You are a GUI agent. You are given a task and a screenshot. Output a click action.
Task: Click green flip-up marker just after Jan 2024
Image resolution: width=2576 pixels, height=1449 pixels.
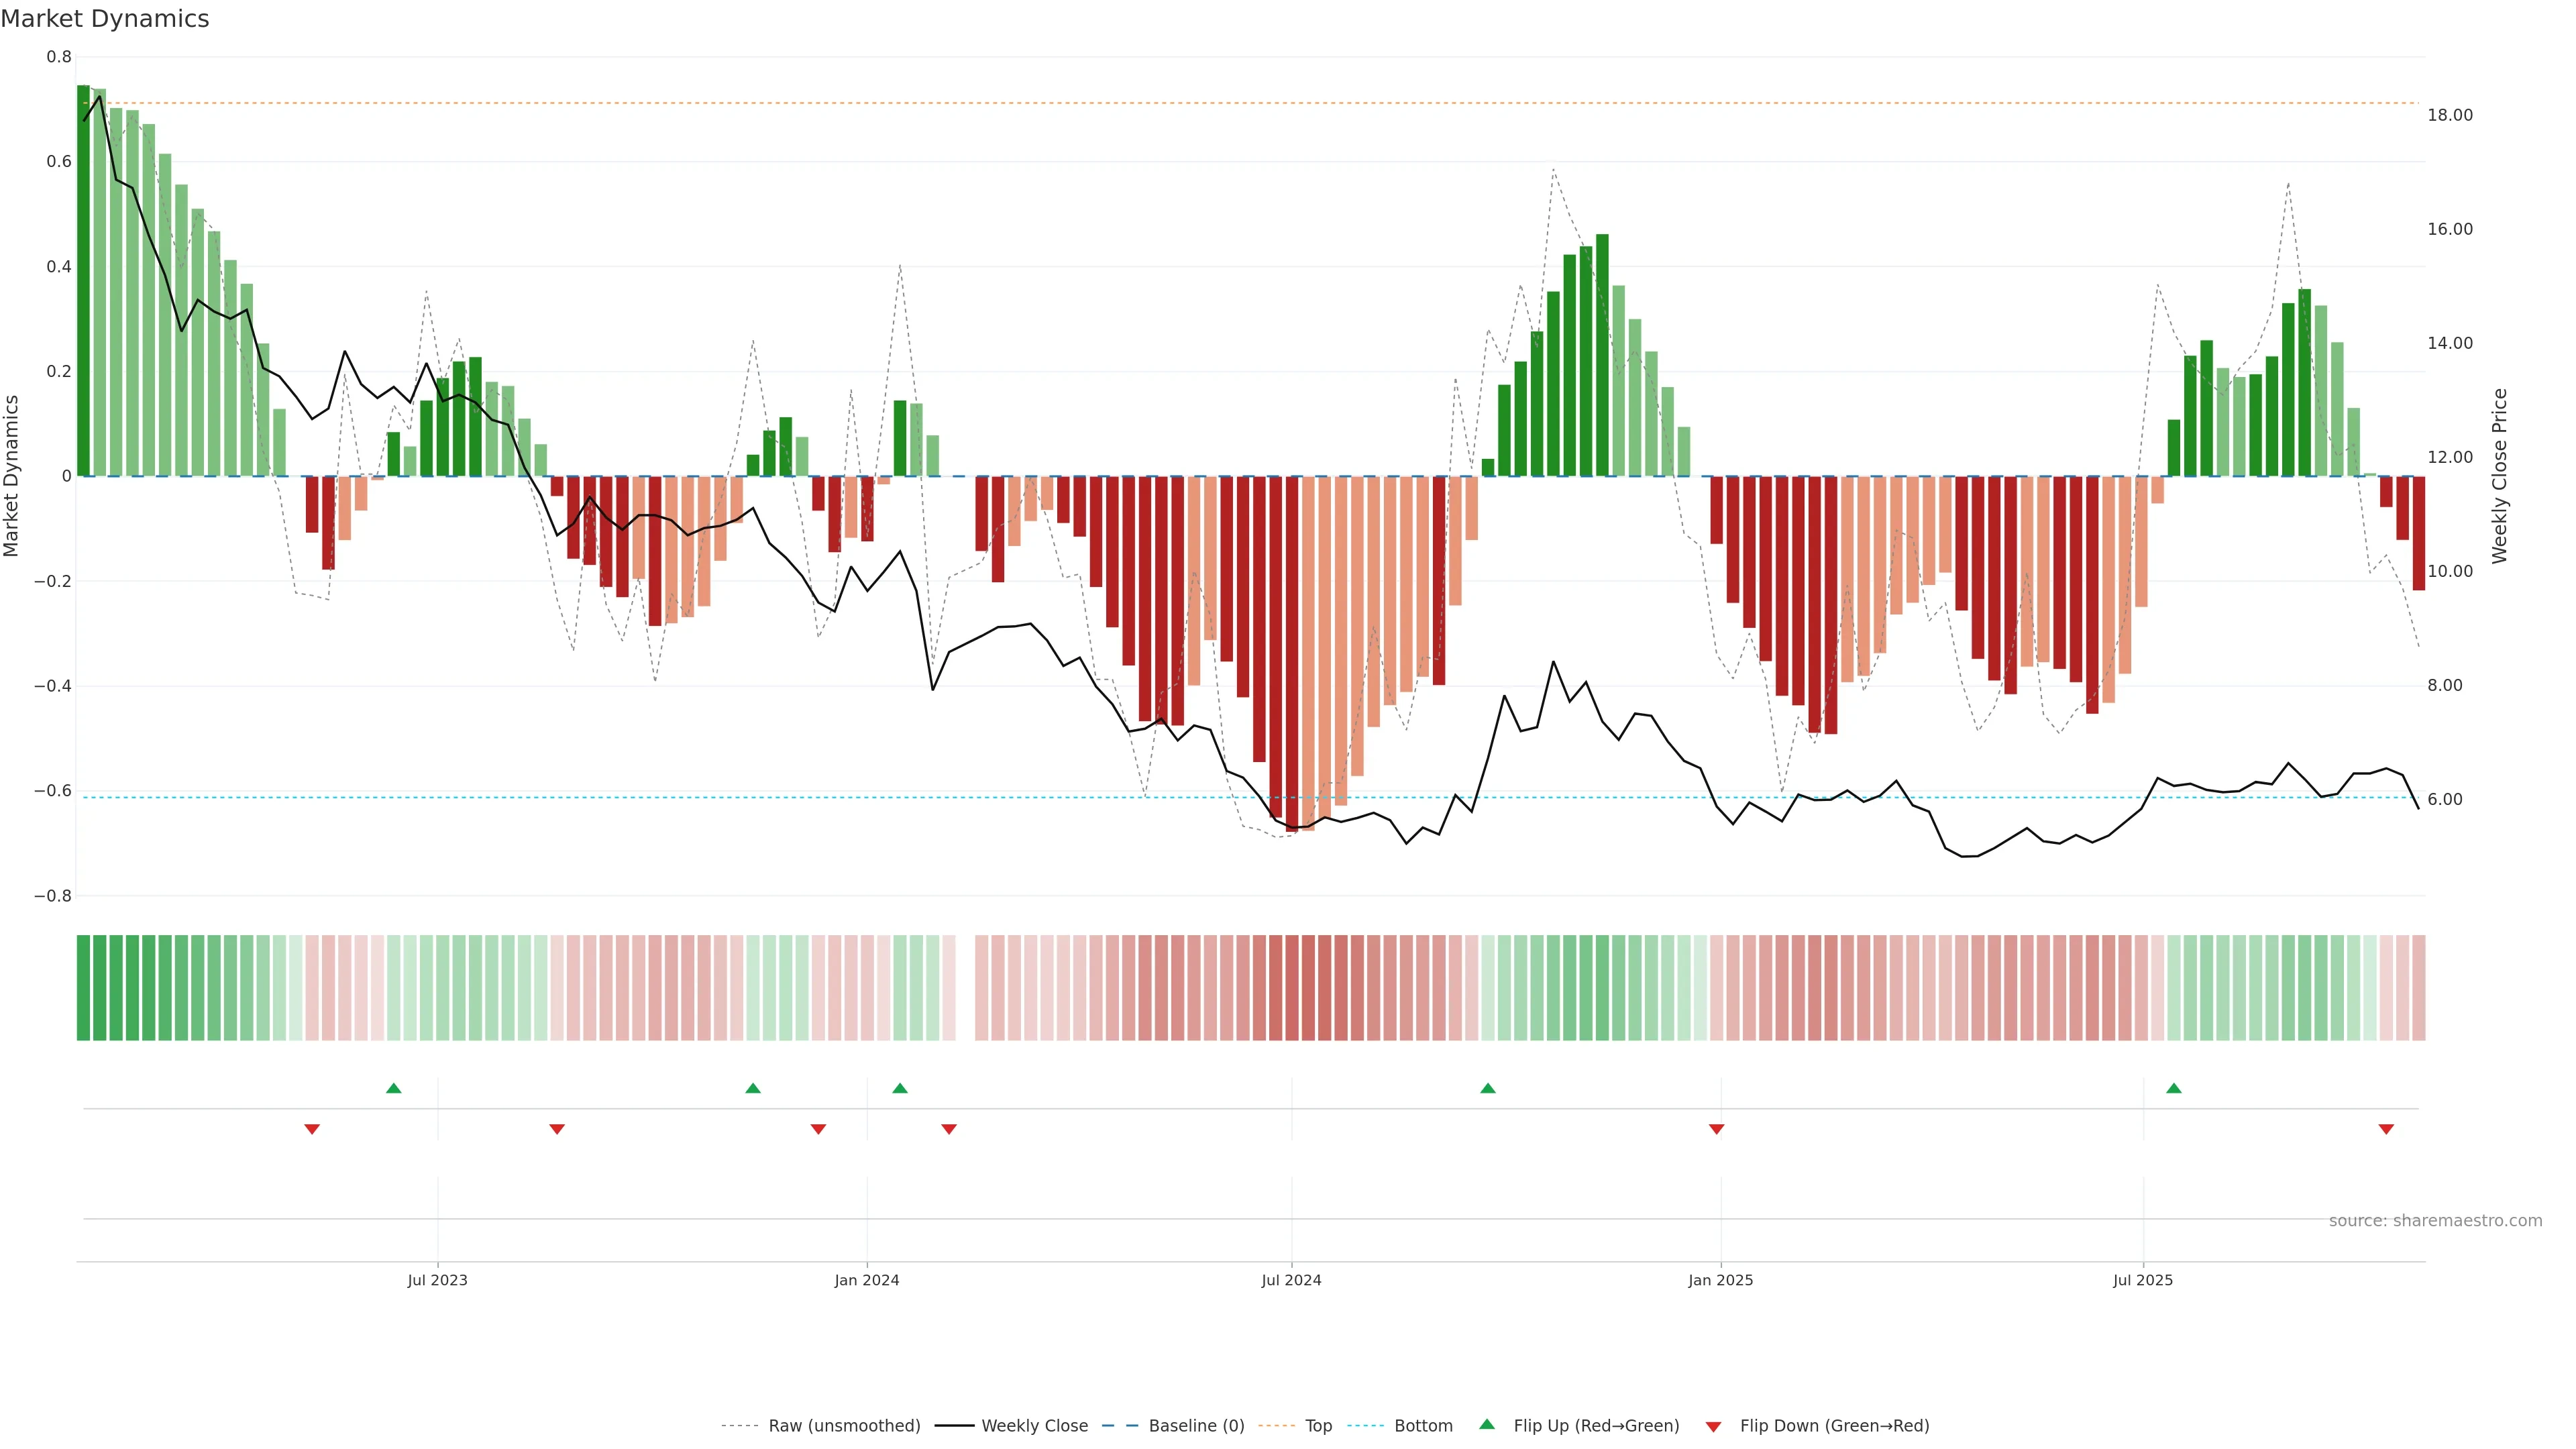pyautogui.click(x=900, y=1088)
